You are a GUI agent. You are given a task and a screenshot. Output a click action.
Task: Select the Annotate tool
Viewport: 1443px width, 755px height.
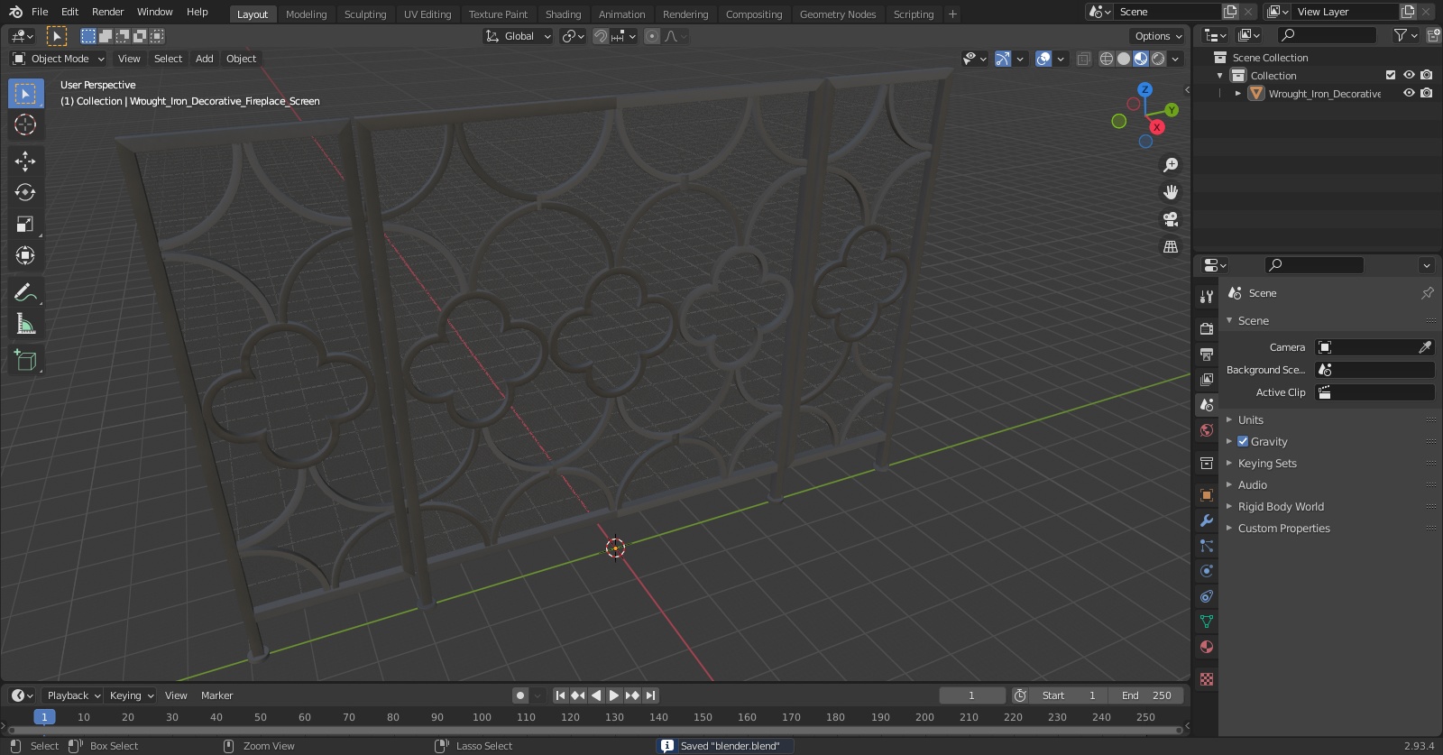[25, 292]
